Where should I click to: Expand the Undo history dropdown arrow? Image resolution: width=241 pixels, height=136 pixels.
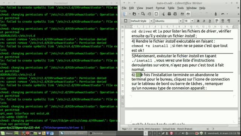click(227, 14)
